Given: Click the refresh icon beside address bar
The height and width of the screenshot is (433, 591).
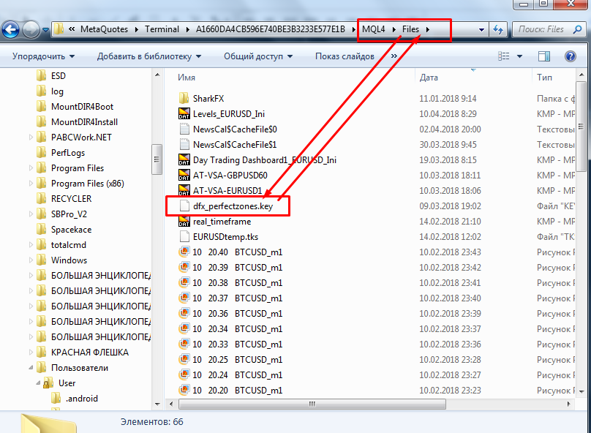Looking at the screenshot, I should (x=498, y=29).
